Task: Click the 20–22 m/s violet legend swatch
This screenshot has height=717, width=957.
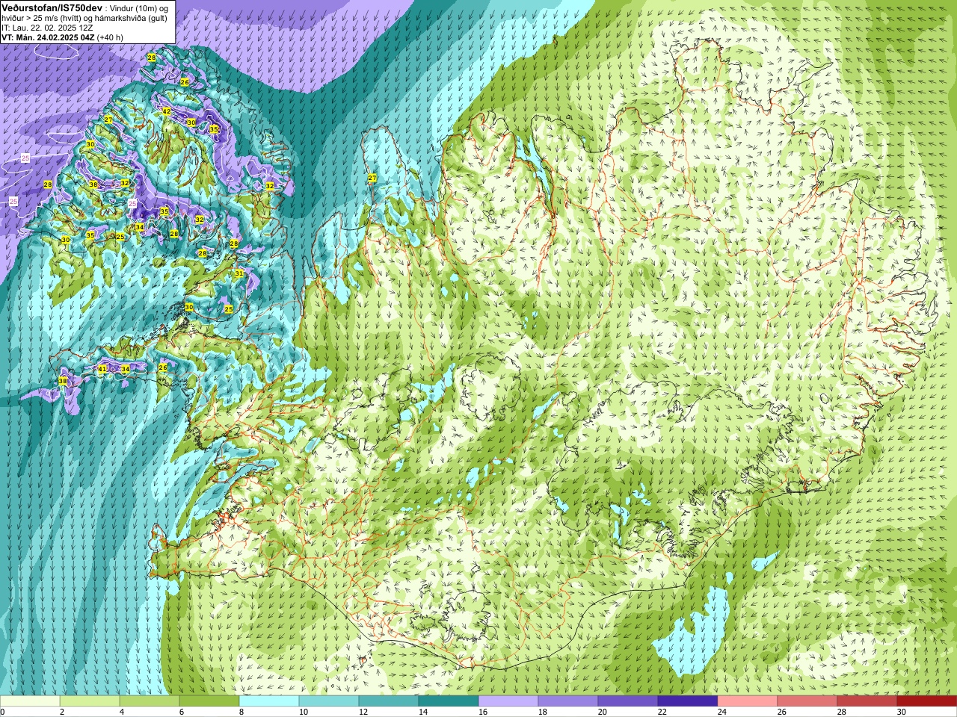Action: pyautogui.click(x=628, y=701)
